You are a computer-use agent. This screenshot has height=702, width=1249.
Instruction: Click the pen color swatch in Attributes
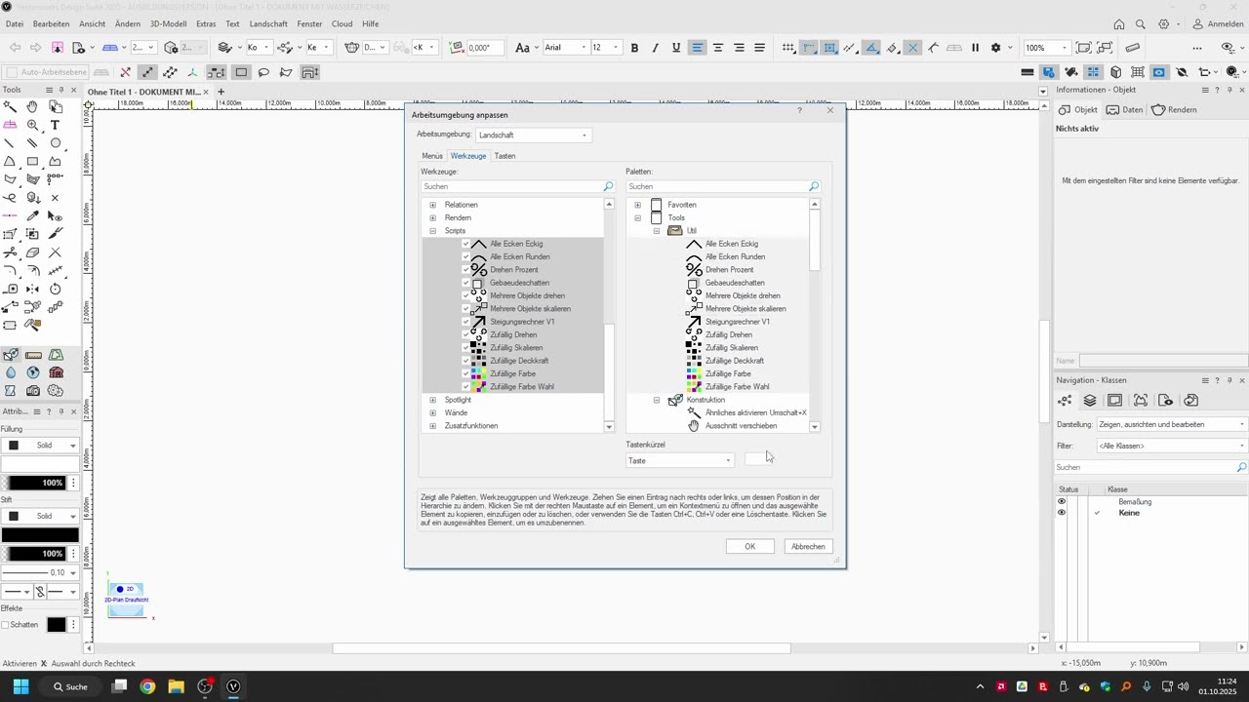coord(40,534)
